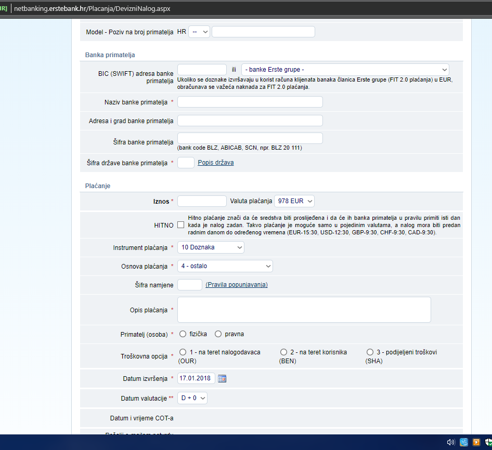
Task: Open the Instrument plaćanja 10 Doznaka dropdown
Action: tap(211, 247)
